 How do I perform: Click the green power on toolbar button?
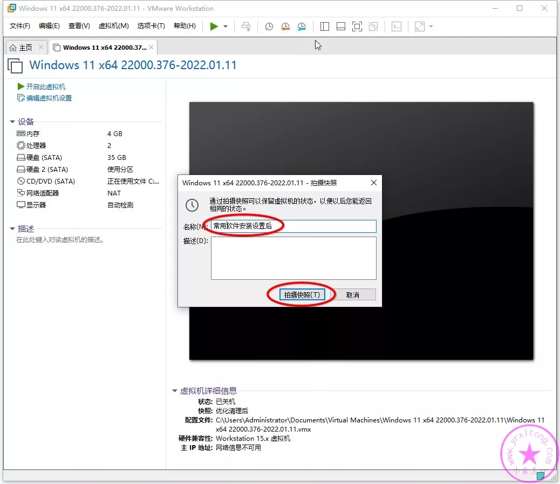pyautogui.click(x=214, y=26)
